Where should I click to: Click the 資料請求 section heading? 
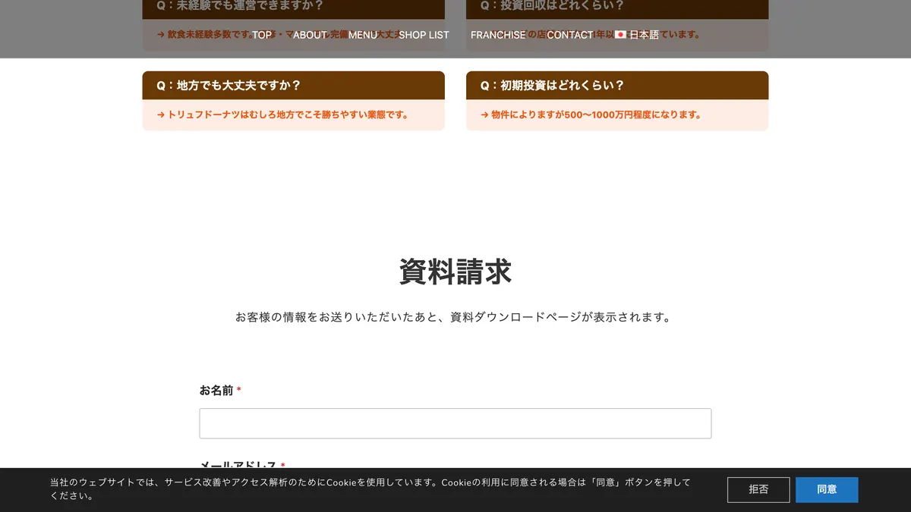tap(455, 272)
